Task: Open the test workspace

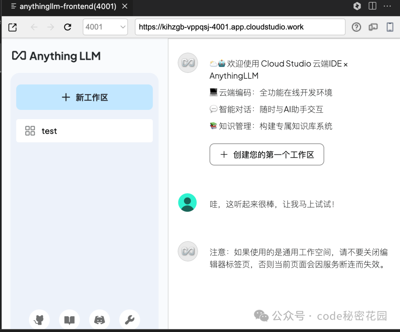Action: click(x=84, y=131)
